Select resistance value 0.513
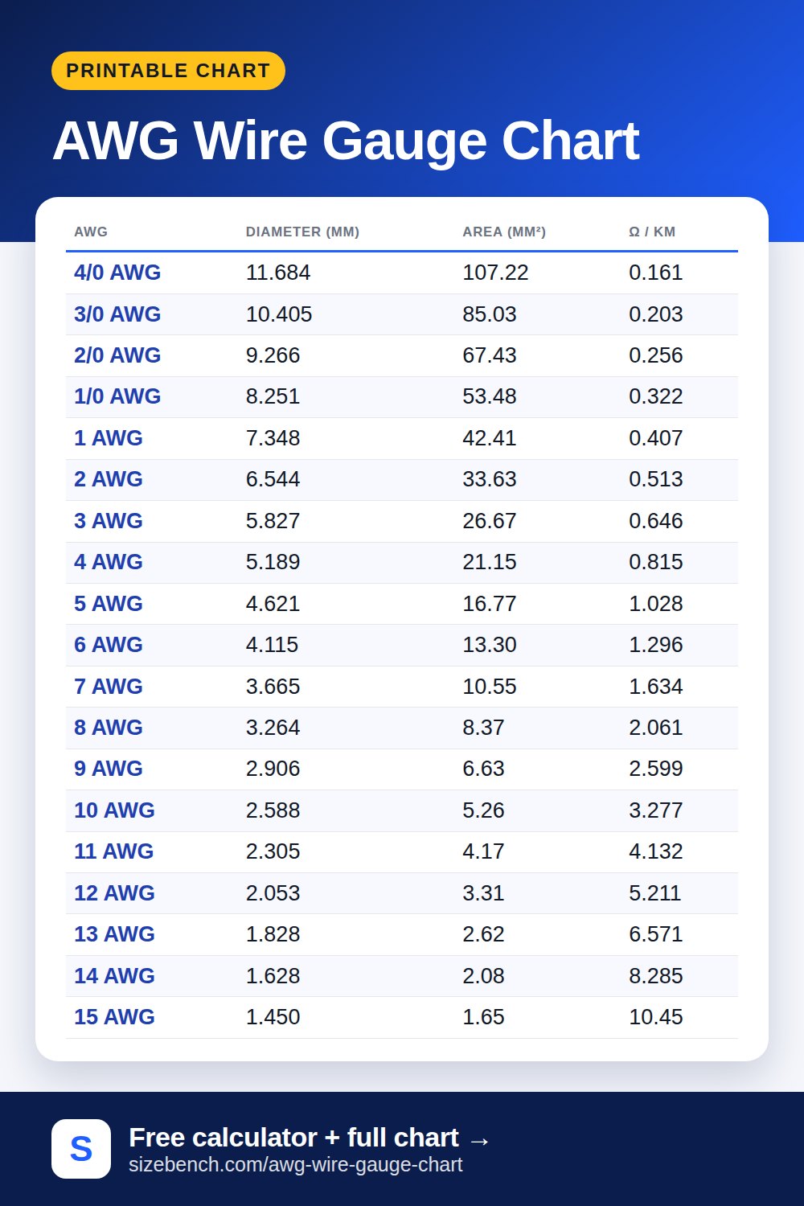This screenshot has width=804, height=1206. (656, 479)
